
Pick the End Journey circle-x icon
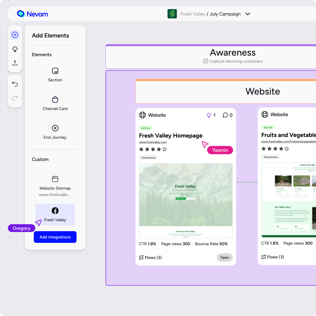tap(55, 128)
